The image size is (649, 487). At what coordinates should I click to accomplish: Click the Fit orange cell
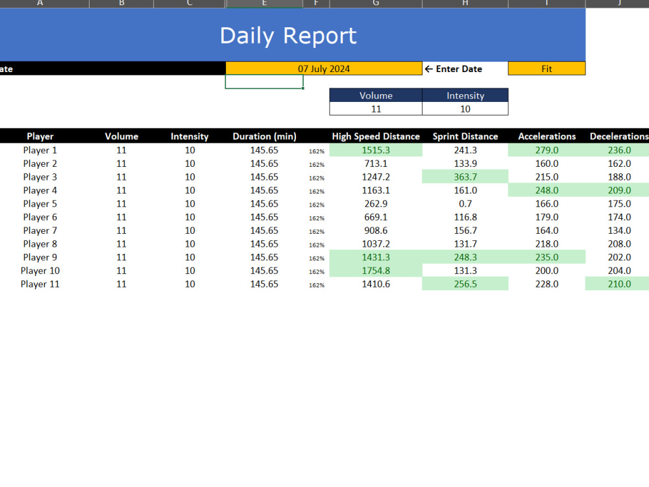point(546,69)
